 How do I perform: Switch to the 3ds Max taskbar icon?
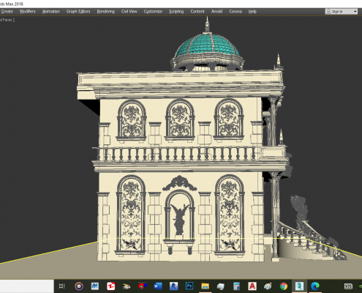299,286
